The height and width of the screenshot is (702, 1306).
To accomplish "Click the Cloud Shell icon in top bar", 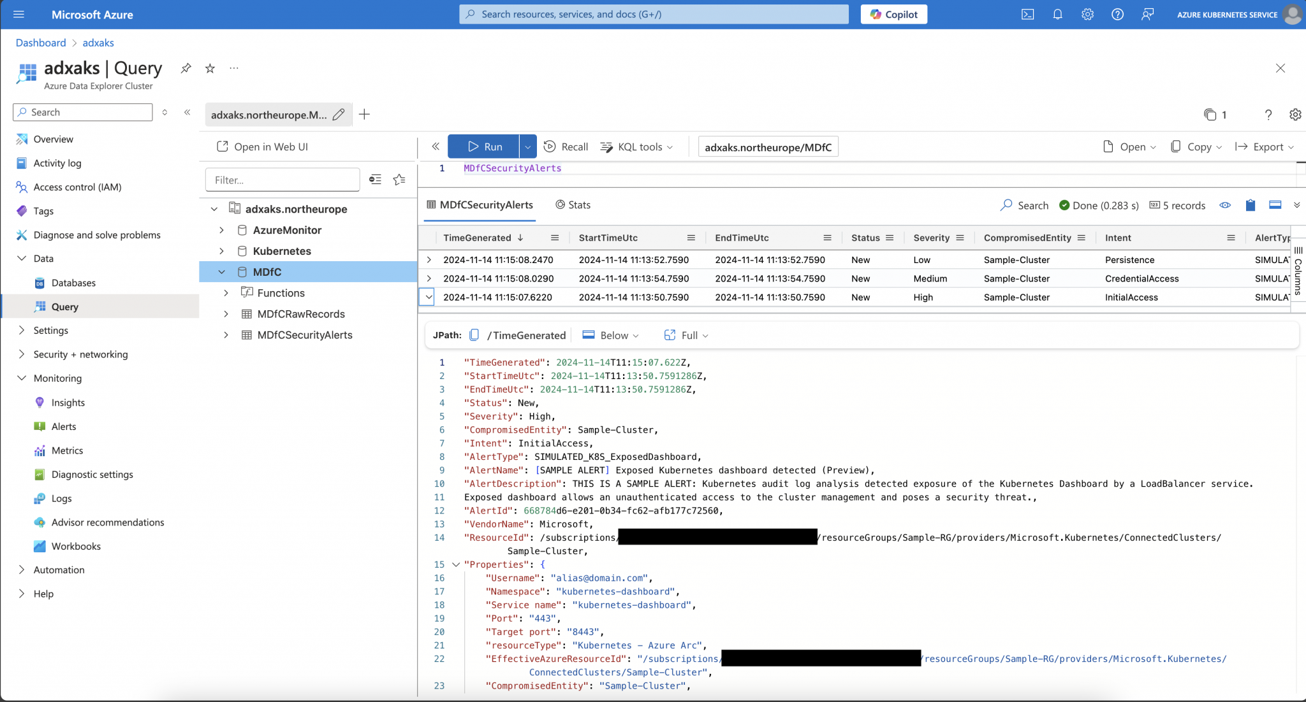I will [x=1027, y=14].
